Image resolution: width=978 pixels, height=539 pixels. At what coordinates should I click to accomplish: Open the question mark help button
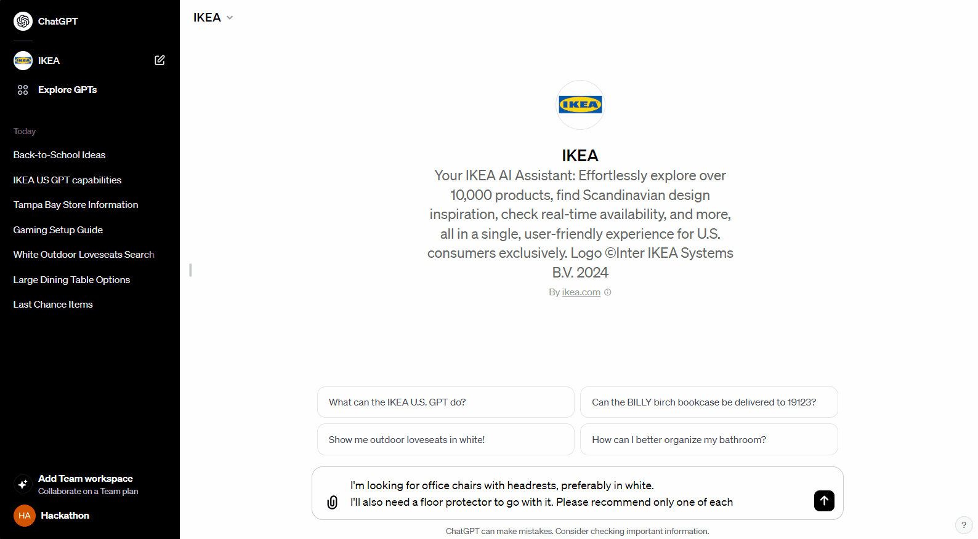coord(964,525)
